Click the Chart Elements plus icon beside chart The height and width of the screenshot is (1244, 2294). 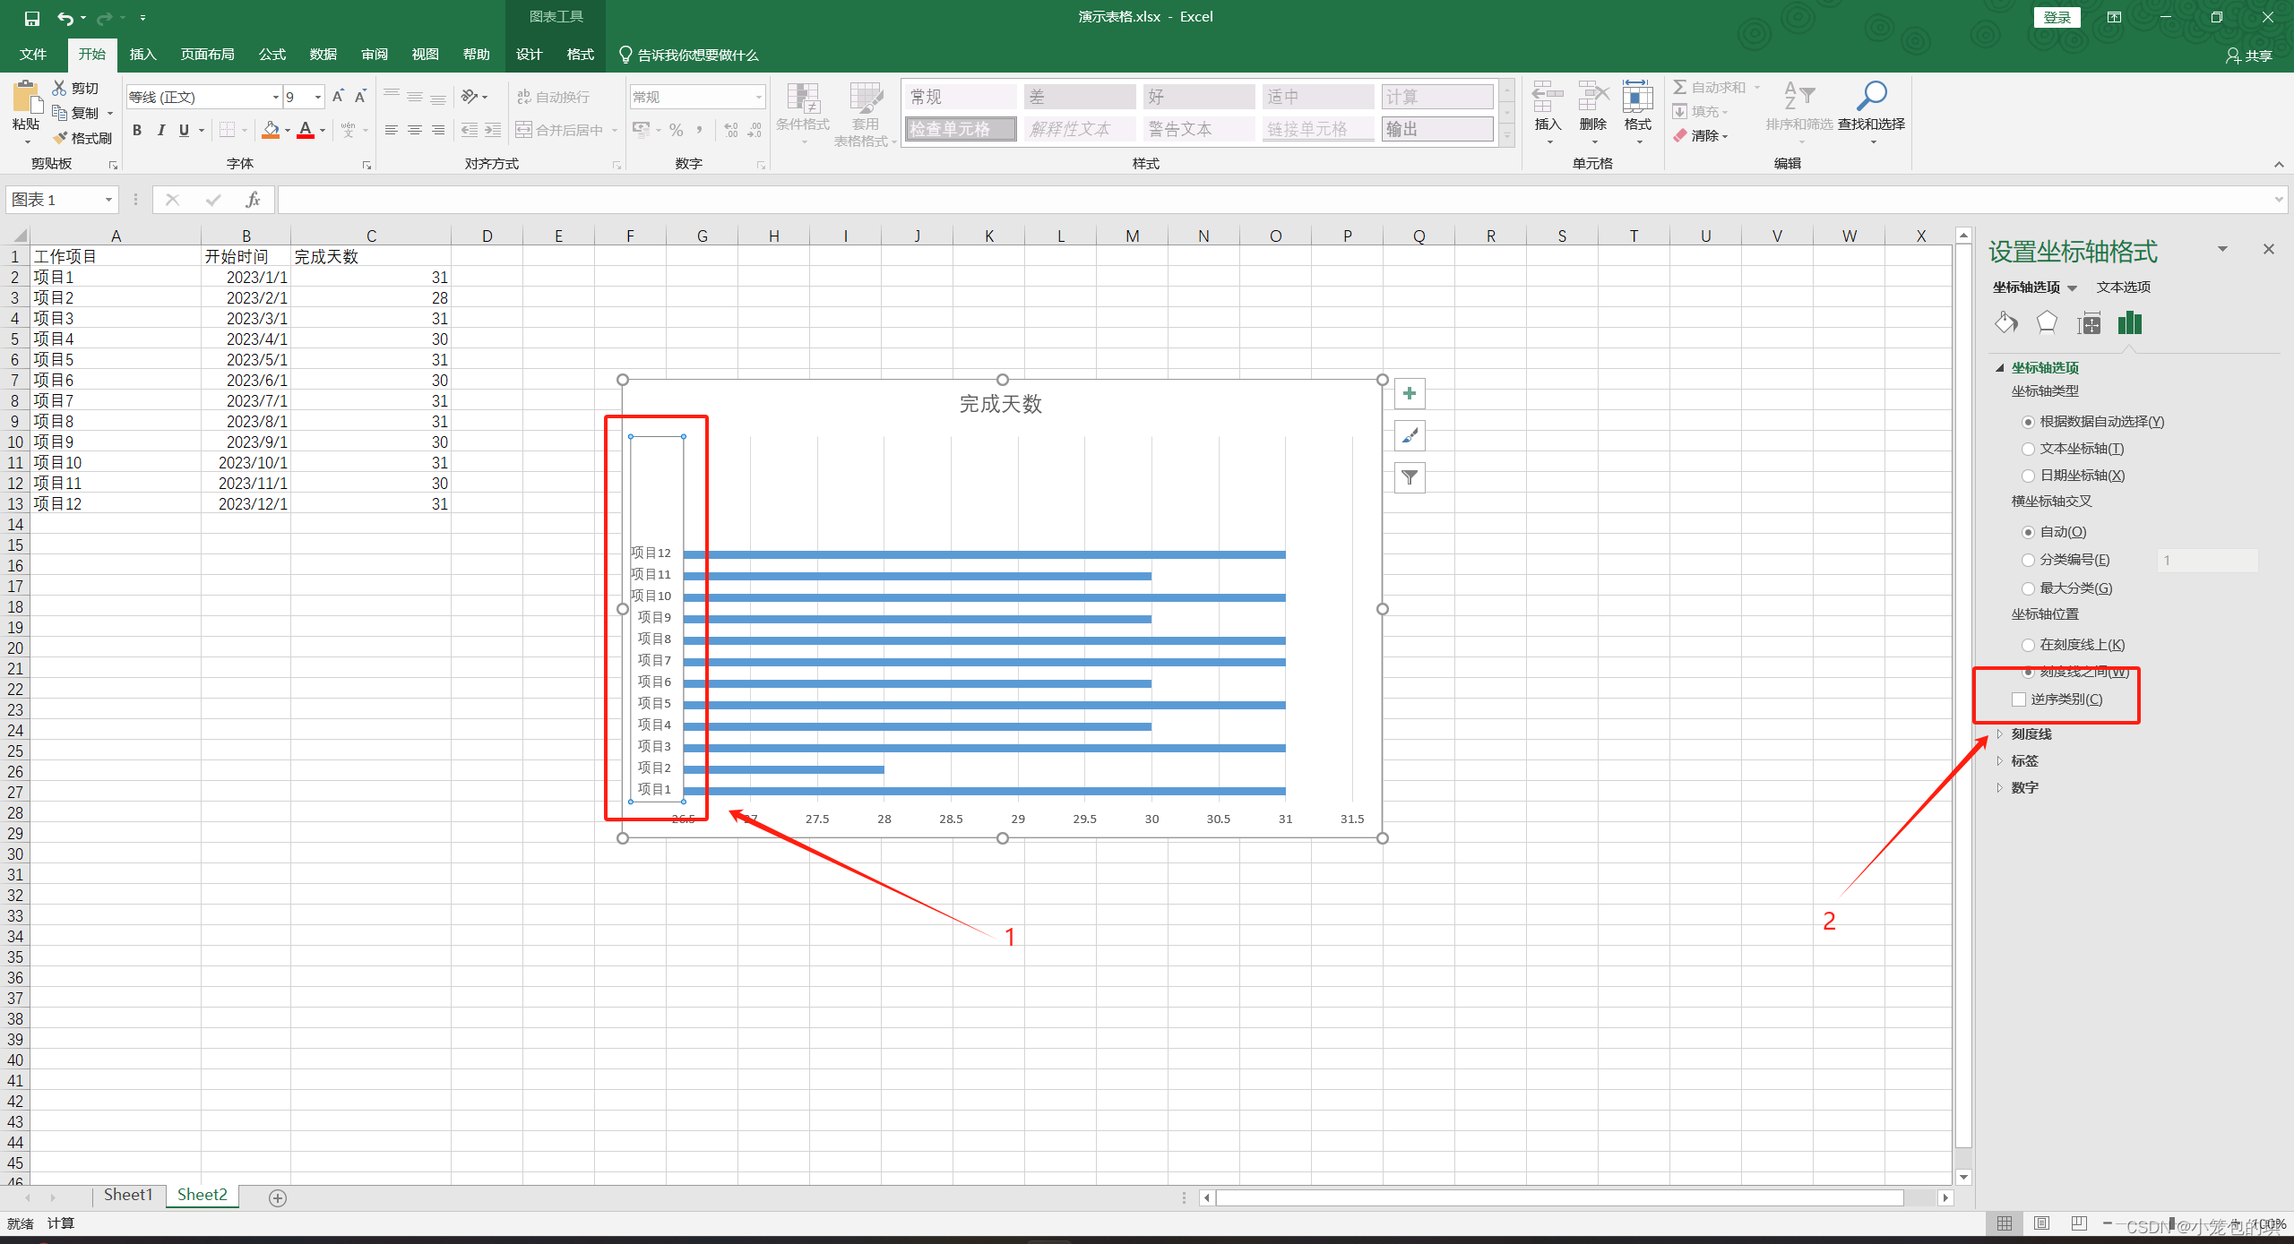[x=1409, y=394]
